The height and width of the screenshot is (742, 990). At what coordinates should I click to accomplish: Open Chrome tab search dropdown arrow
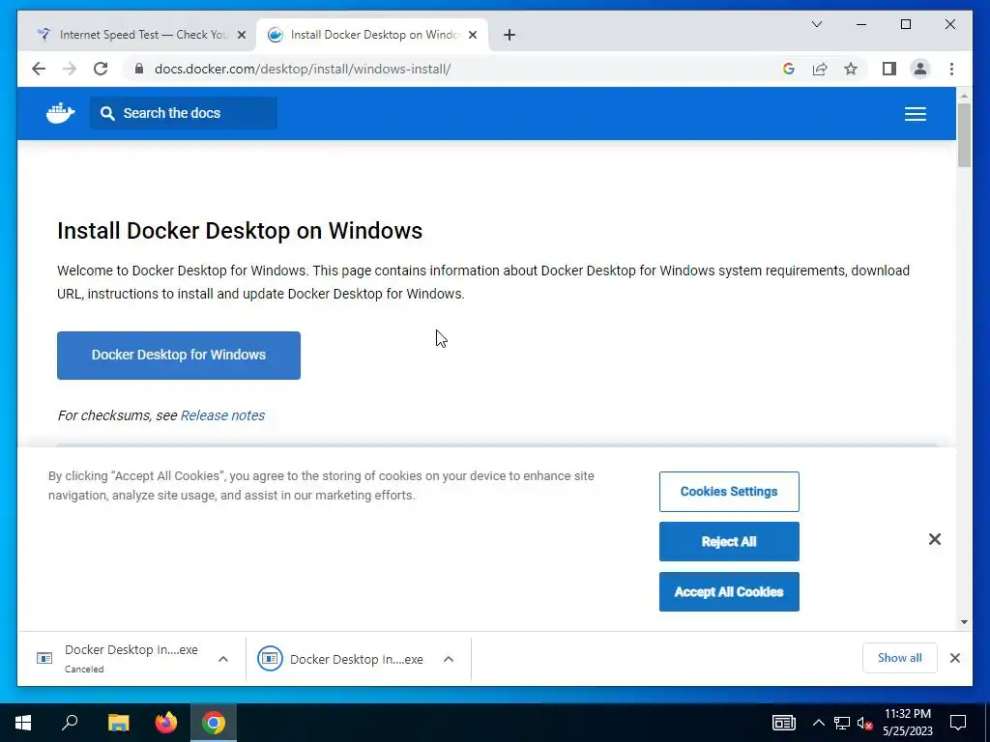click(x=816, y=24)
